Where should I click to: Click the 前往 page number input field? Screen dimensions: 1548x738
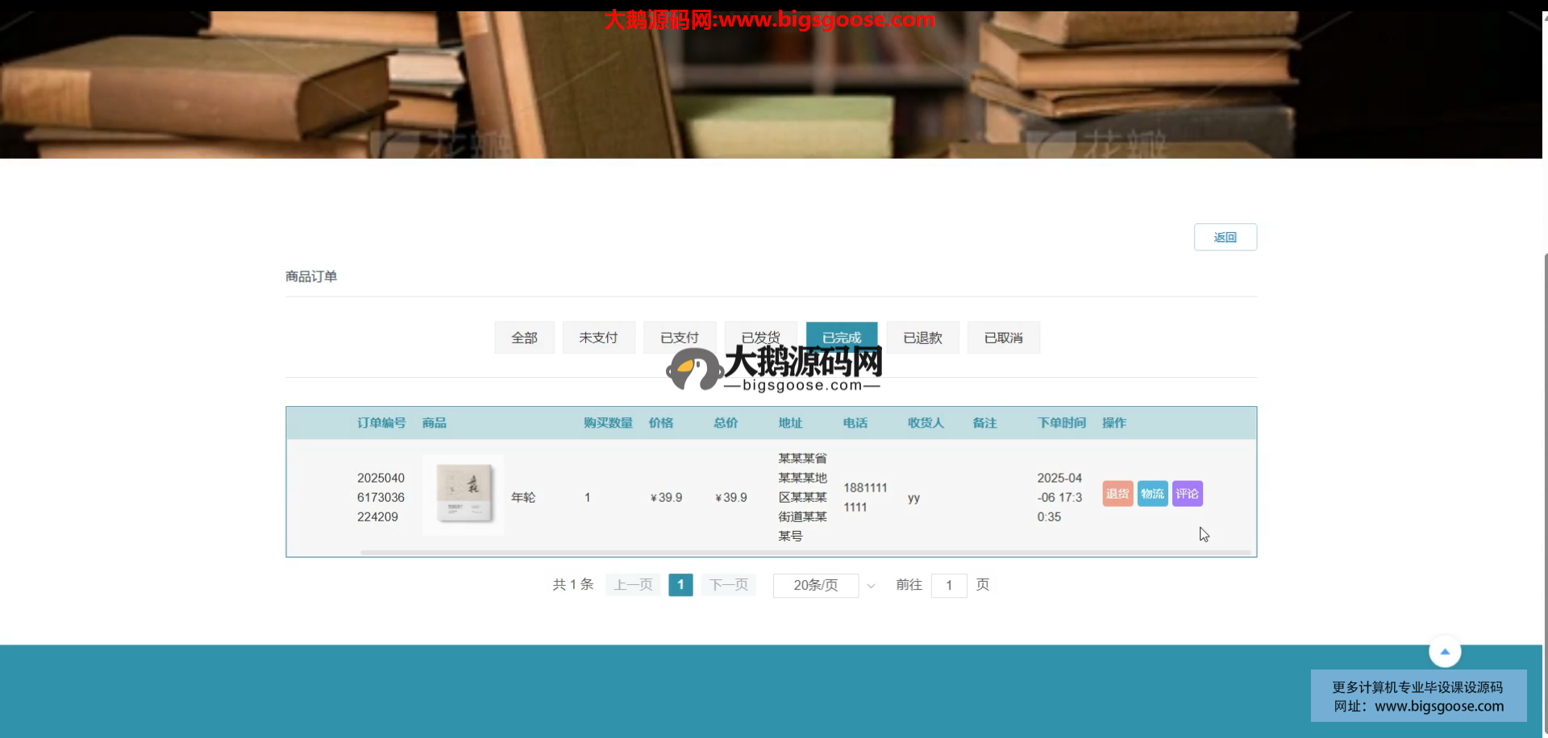pos(948,585)
